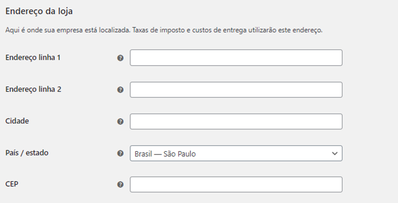Click the 'Aqui é onde sua empresa' sentence
The width and height of the screenshot is (398, 203).
point(67,30)
